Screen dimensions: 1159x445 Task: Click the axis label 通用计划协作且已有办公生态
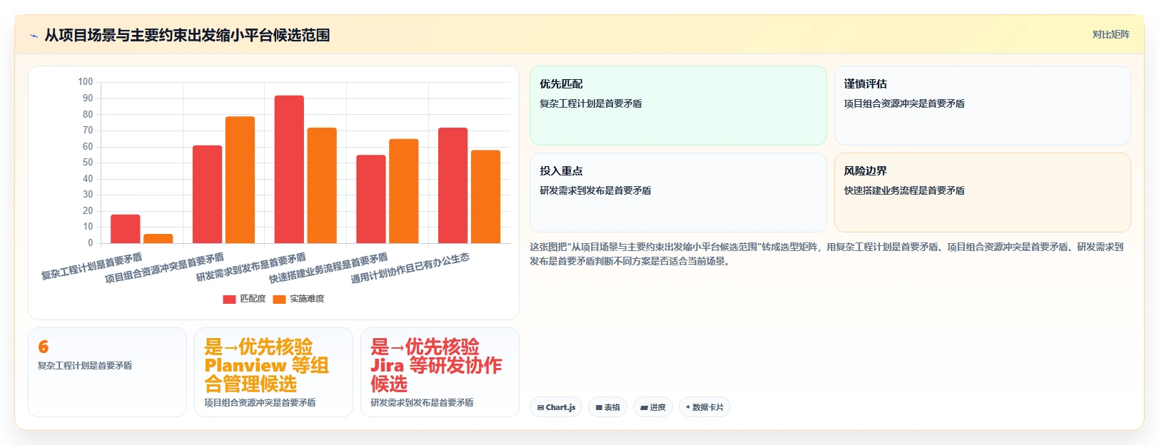410,268
